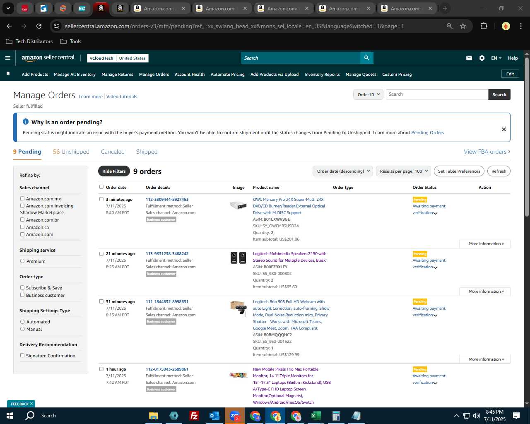Click the OWC Mercury Pro product thumbnail
The height and width of the screenshot is (424, 530).
(238, 205)
